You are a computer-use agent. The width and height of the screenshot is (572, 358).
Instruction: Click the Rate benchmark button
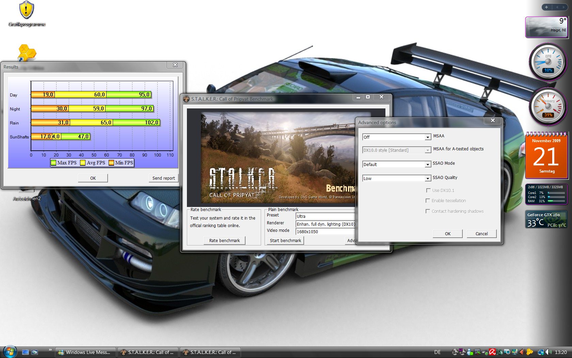224,240
